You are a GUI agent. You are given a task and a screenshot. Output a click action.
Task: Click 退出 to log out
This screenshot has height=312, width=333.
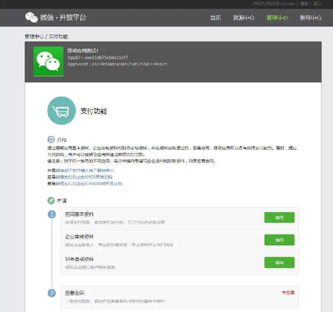(x=317, y=3)
